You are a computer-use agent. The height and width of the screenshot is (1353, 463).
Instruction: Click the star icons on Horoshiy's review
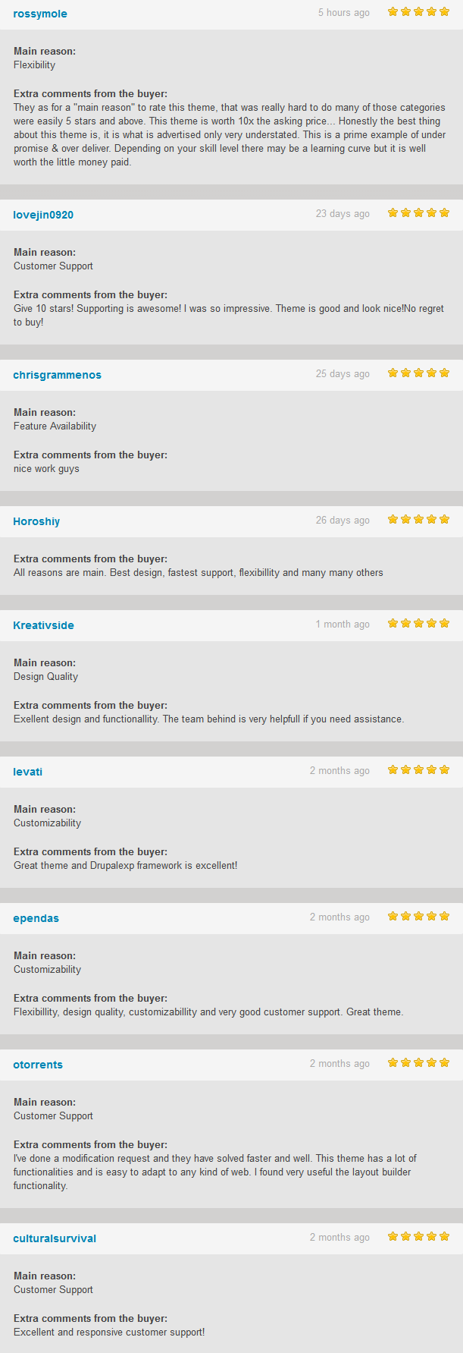419,519
